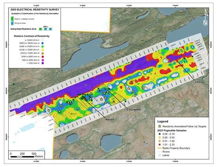
Task: Click the '1.01 - 2.33' legend text
Action: [x=168, y=145]
